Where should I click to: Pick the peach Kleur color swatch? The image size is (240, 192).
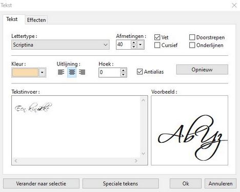coord(25,73)
